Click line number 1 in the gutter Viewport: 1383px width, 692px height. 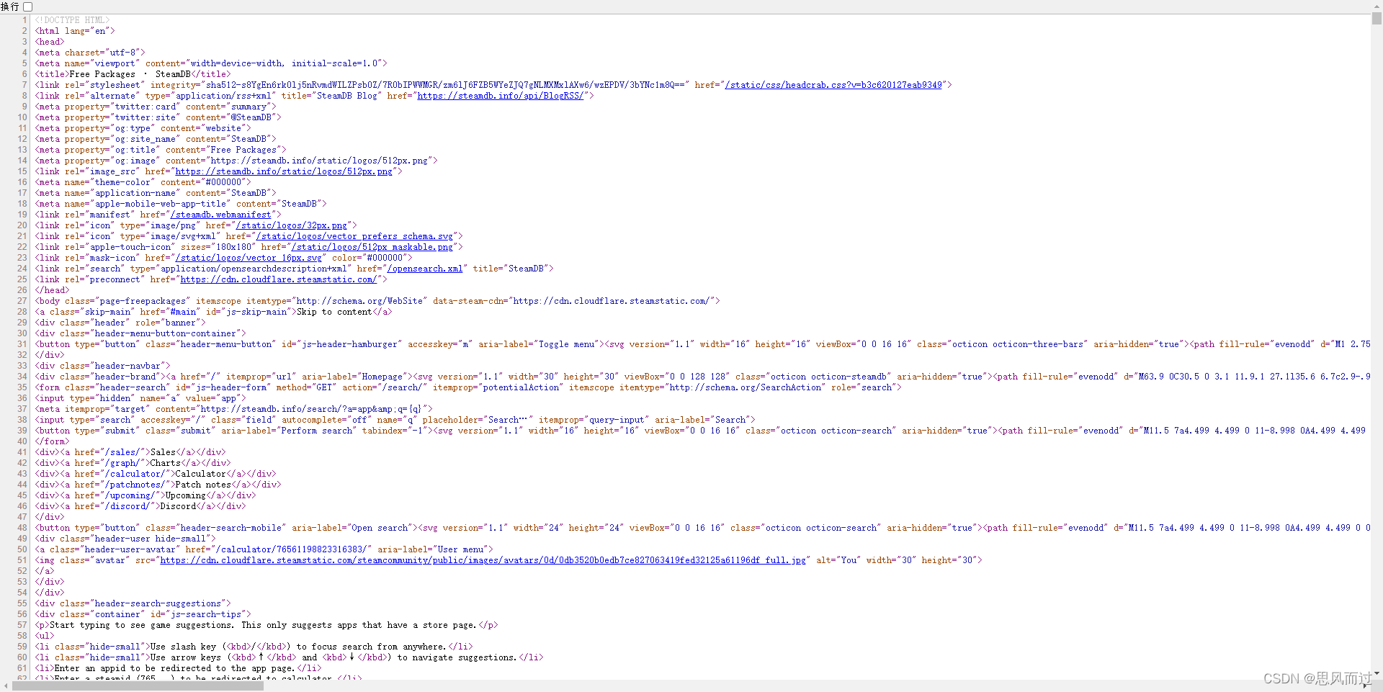point(25,19)
